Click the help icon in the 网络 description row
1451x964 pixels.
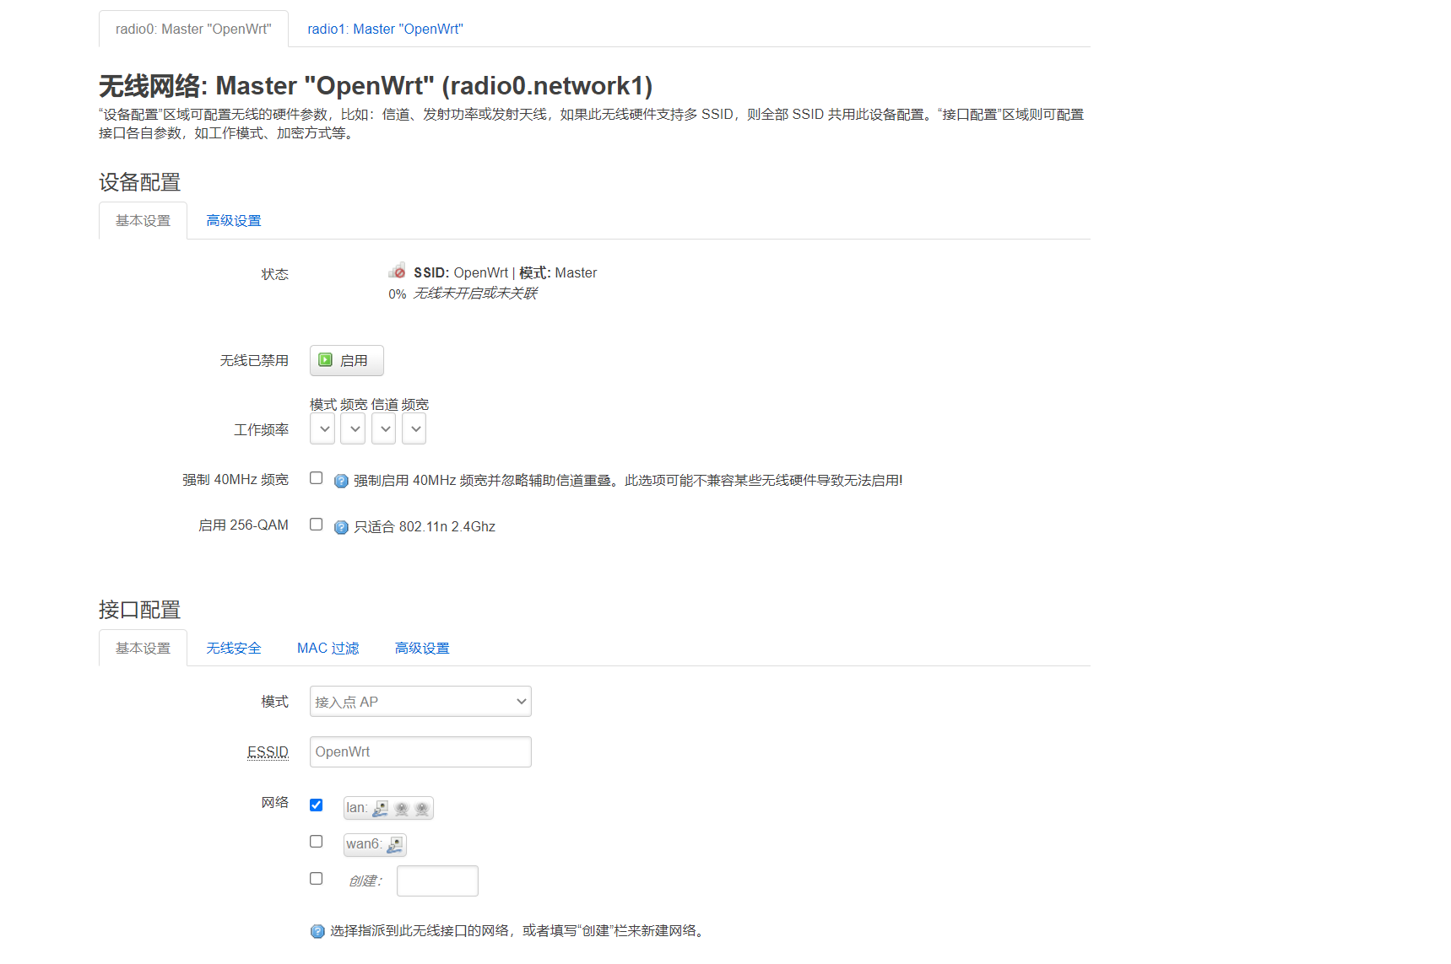[317, 931]
